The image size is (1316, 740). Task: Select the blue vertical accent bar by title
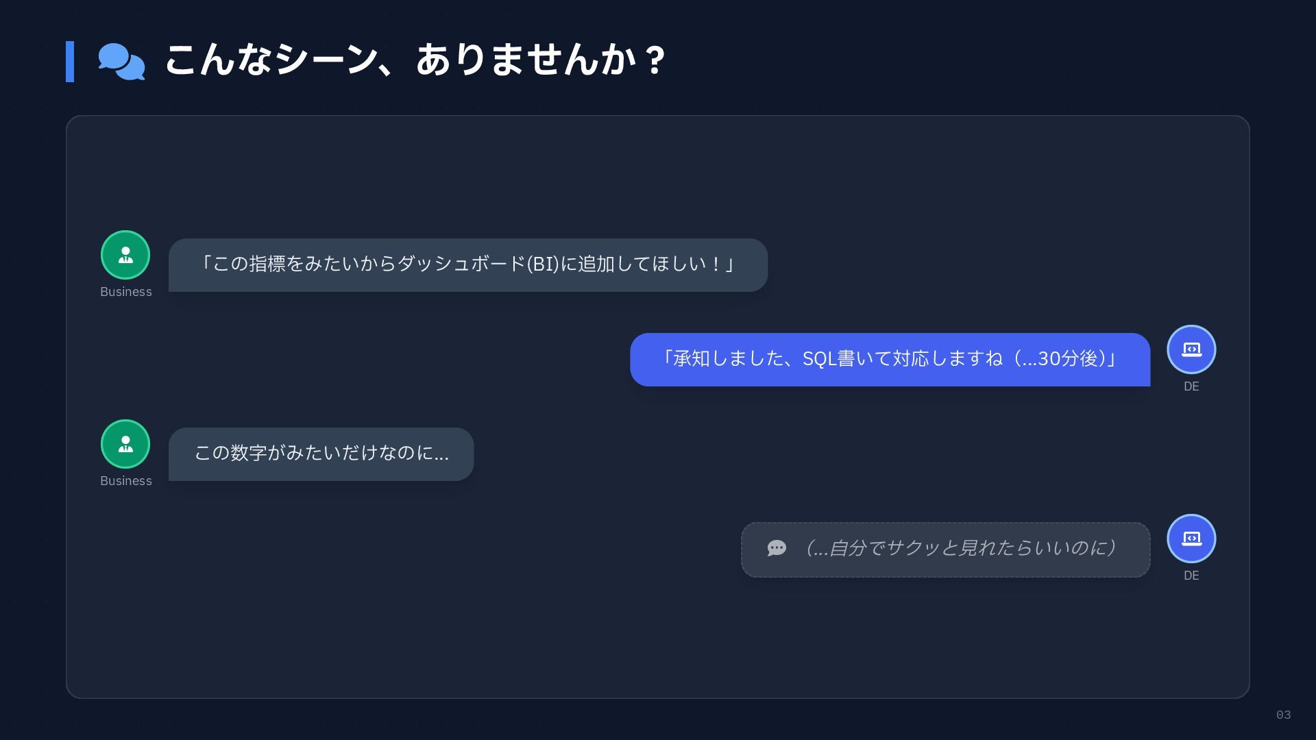pyautogui.click(x=70, y=62)
